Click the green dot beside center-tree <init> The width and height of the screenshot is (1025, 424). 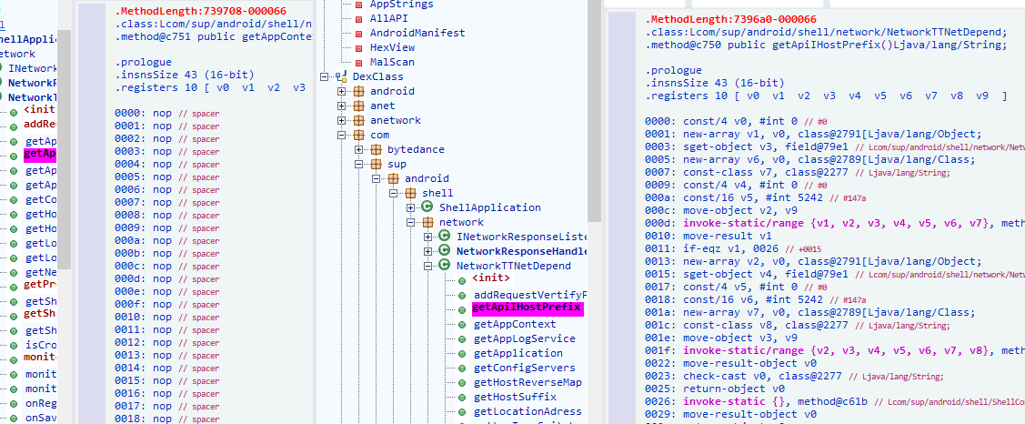pyautogui.click(x=461, y=281)
